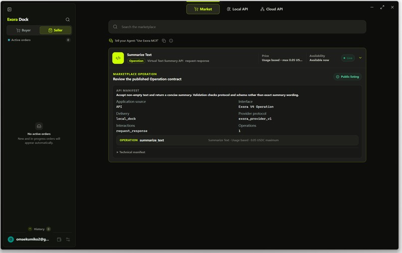Select the summarize_text operation row
The width and height of the screenshot is (402, 253).
[237, 140]
